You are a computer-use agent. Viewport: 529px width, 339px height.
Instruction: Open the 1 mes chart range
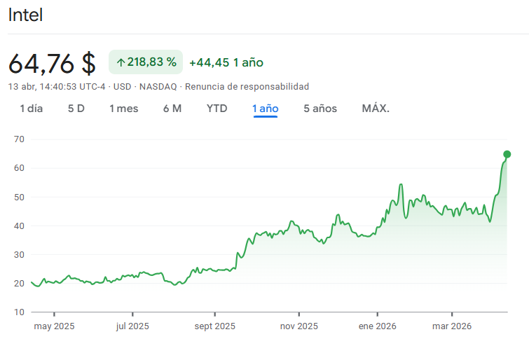(123, 109)
